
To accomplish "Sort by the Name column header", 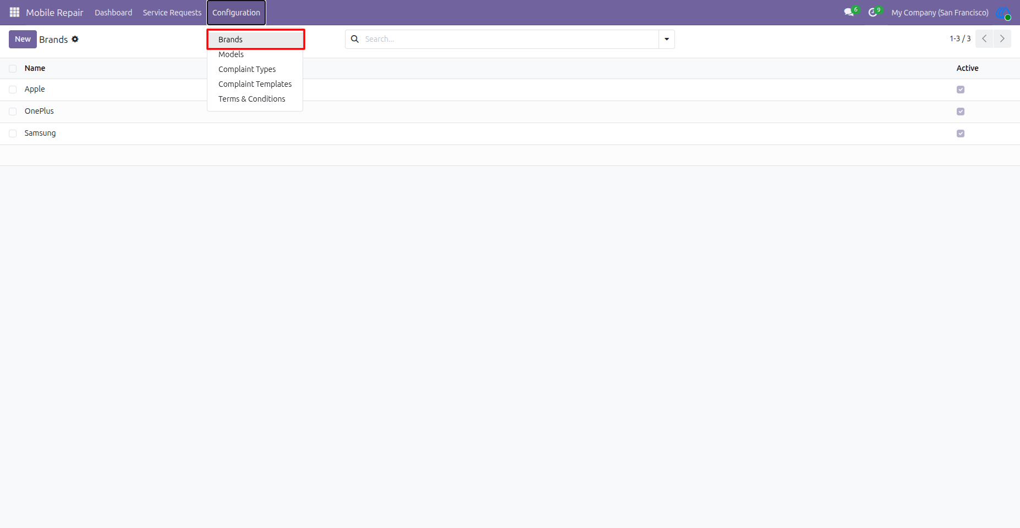I will pos(35,68).
